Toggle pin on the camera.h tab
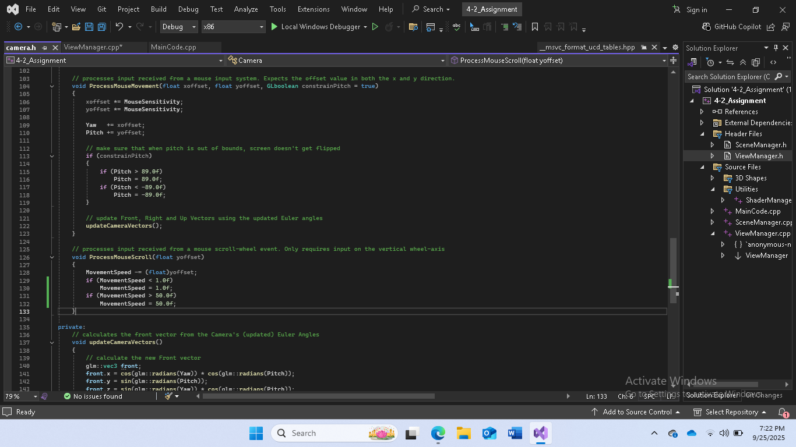Viewport: 796px width, 447px height. pyautogui.click(x=45, y=48)
